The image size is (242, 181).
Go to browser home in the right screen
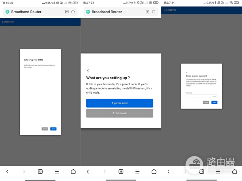coord(234,171)
